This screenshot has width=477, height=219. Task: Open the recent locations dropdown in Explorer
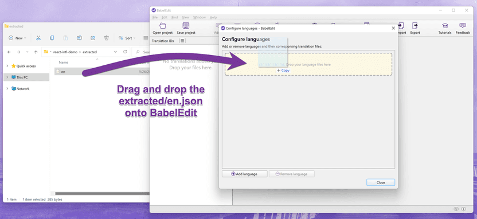coord(28,52)
